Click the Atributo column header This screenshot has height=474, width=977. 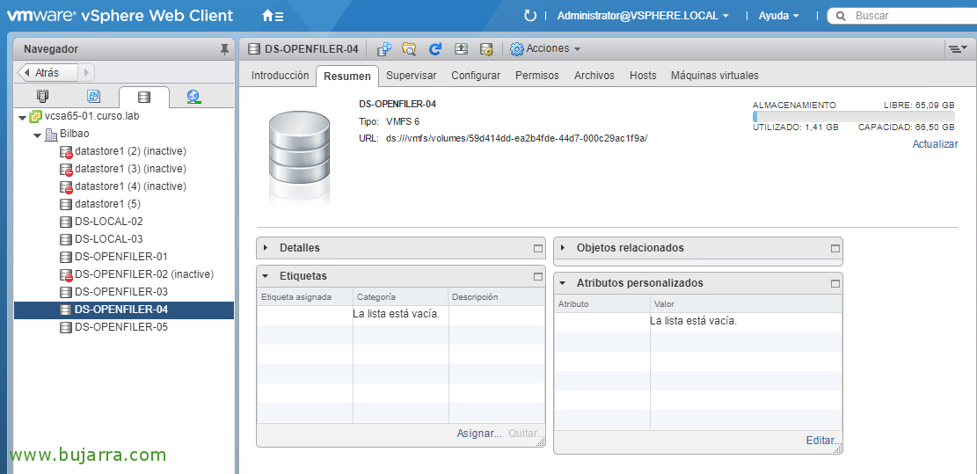(x=602, y=304)
